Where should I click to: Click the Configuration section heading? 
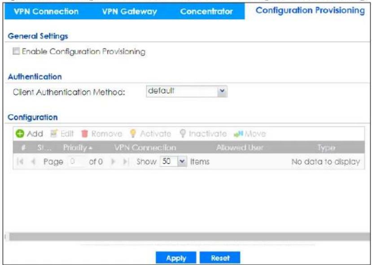point(33,117)
